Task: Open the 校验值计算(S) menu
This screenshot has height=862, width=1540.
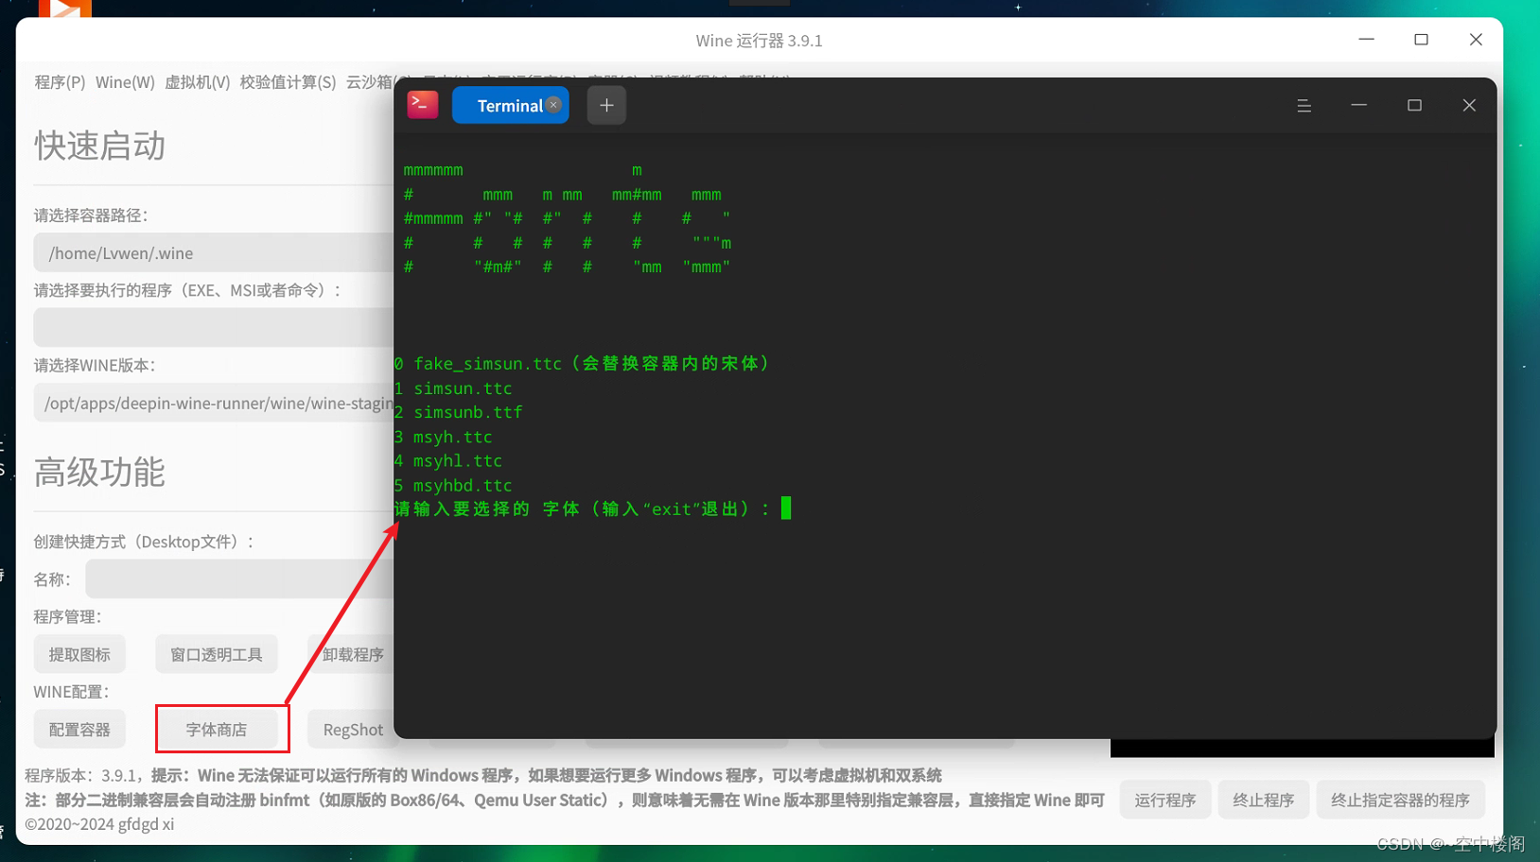Action: [288, 82]
